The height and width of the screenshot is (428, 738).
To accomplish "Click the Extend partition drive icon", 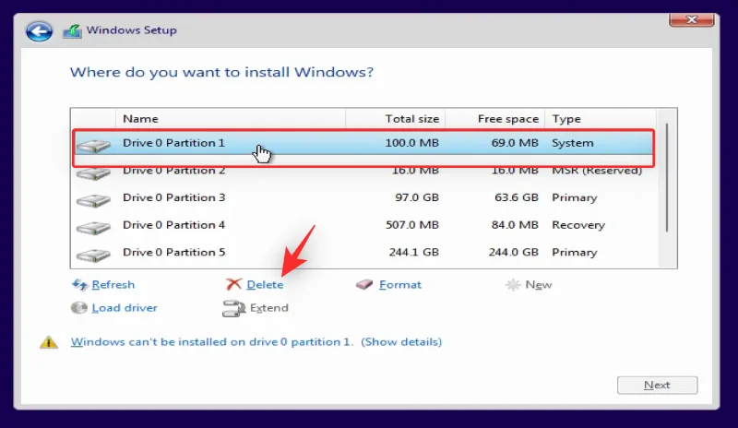I will pyautogui.click(x=233, y=308).
